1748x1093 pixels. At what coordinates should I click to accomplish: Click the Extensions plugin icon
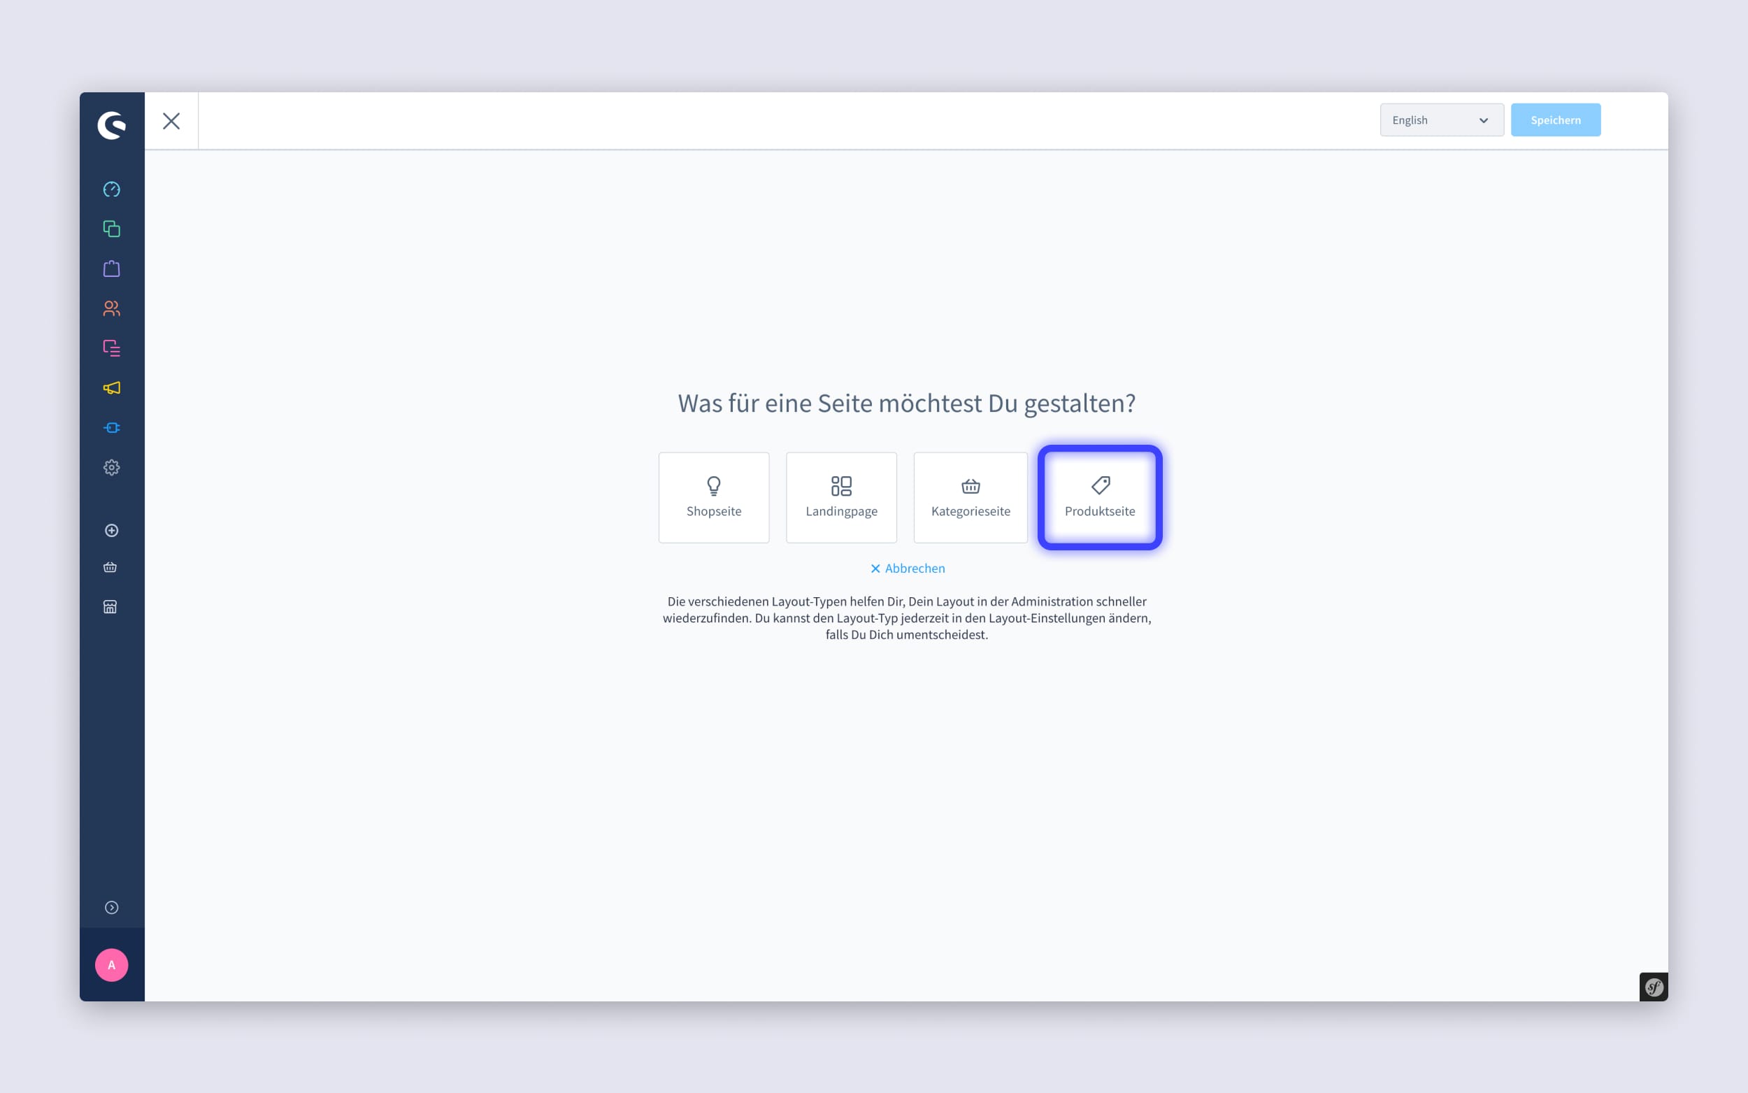tap(112, 428)
